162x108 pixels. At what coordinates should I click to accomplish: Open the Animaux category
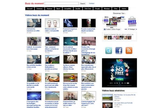pyautogui.click(x=39, y=9)
